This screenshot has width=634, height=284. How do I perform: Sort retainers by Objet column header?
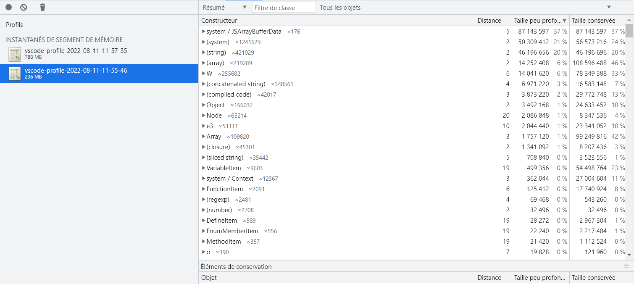click(x=337, y=278)
